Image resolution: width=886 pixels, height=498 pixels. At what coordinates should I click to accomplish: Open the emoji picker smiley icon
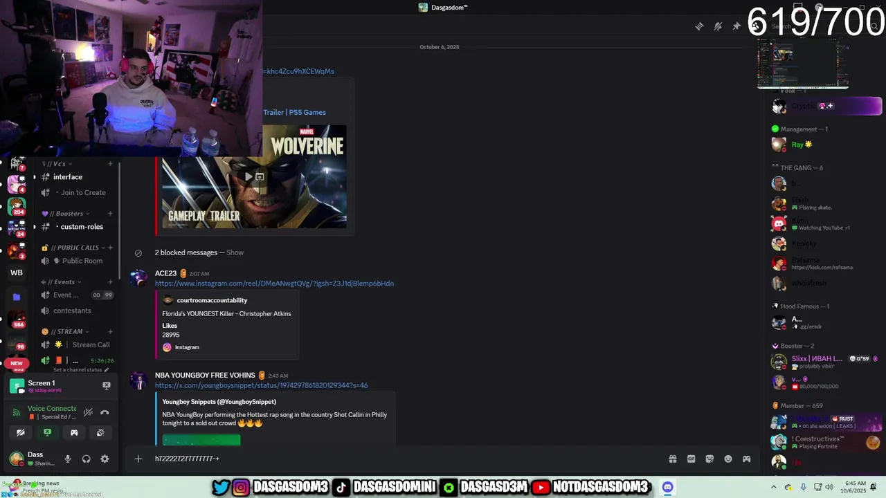tap(728, 459)
